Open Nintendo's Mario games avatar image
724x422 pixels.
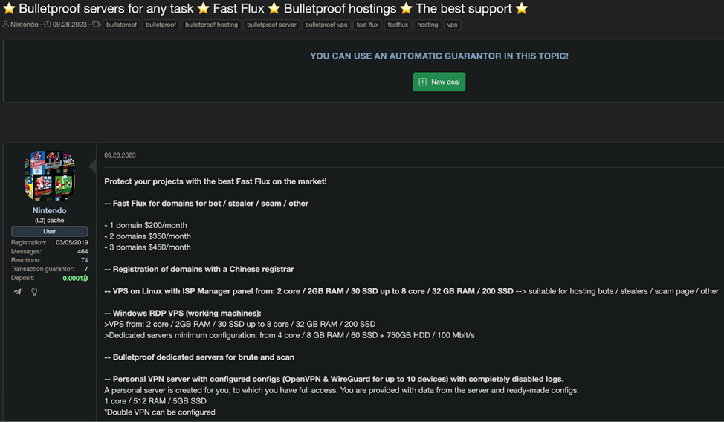[x=49, y=175]
